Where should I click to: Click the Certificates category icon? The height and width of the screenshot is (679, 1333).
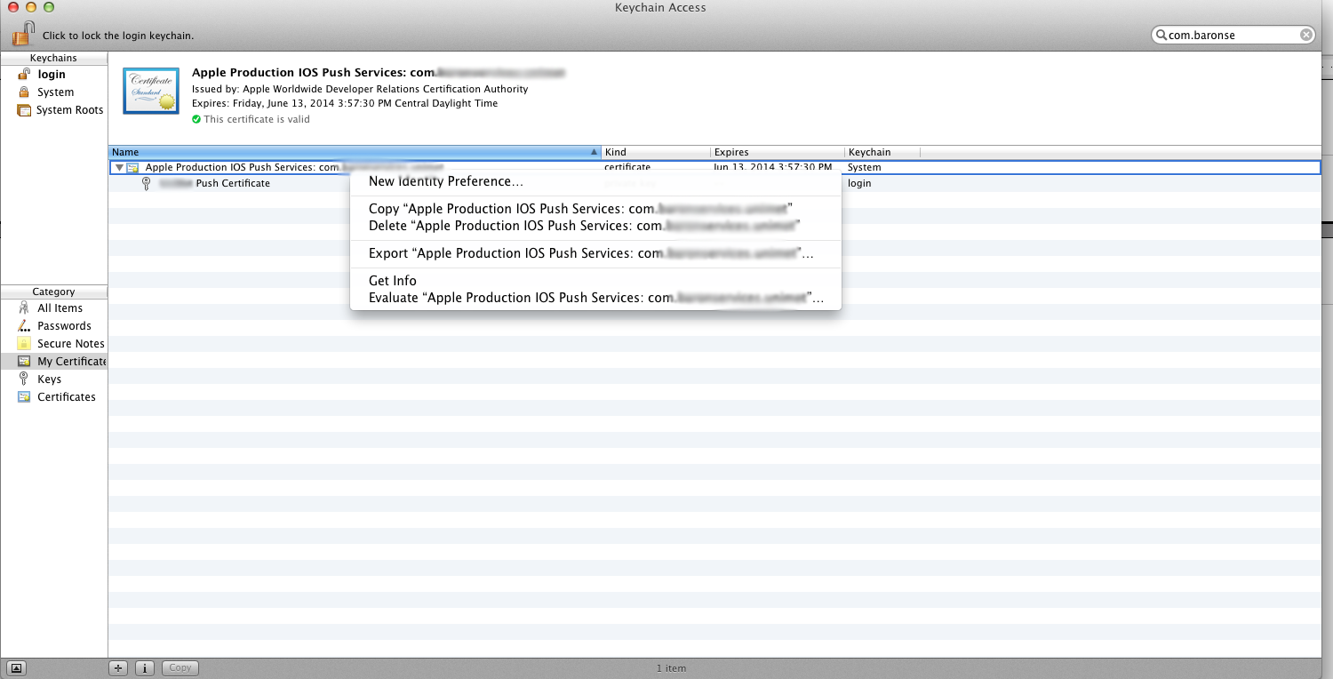(24, 397)
